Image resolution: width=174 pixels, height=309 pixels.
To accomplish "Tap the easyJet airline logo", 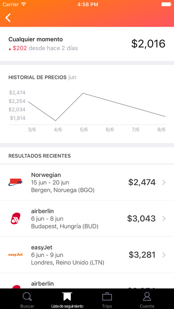I will (x=16, y=254).
